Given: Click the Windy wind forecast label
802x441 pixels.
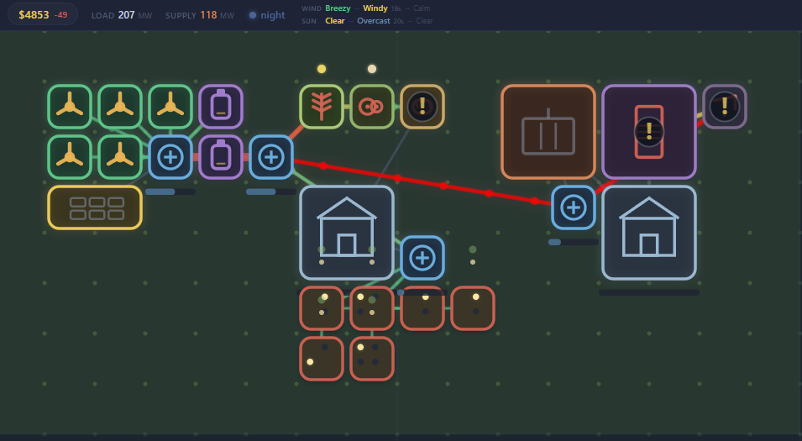Looking at the screenshot, I should [375, 8].
